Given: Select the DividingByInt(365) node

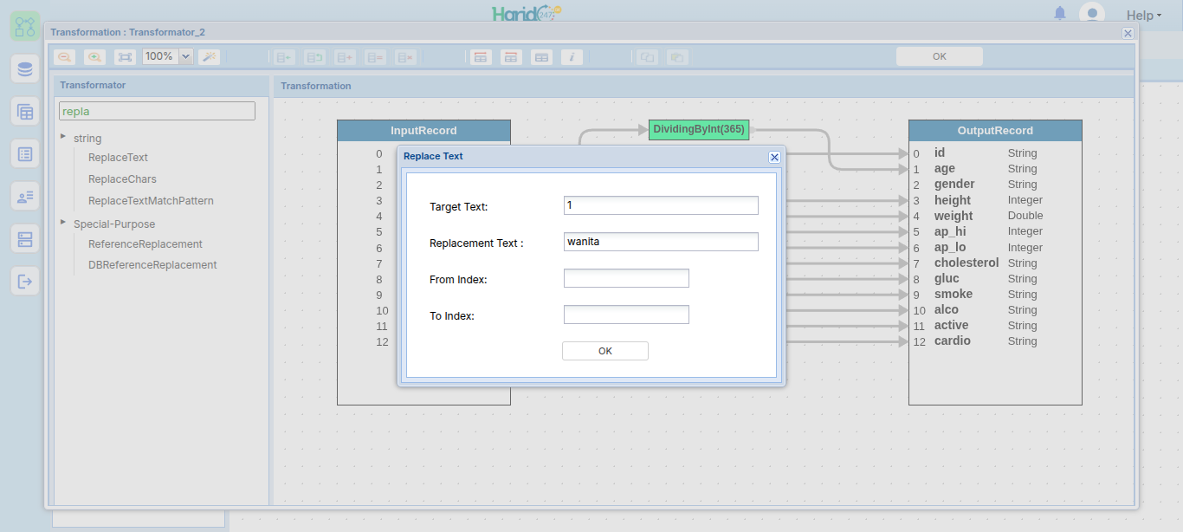Looking at the screenshot, I should click(699, 129).
